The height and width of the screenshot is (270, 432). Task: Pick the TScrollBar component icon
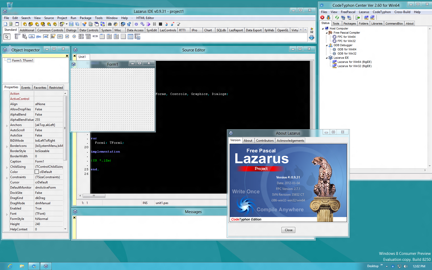point(95,37)
